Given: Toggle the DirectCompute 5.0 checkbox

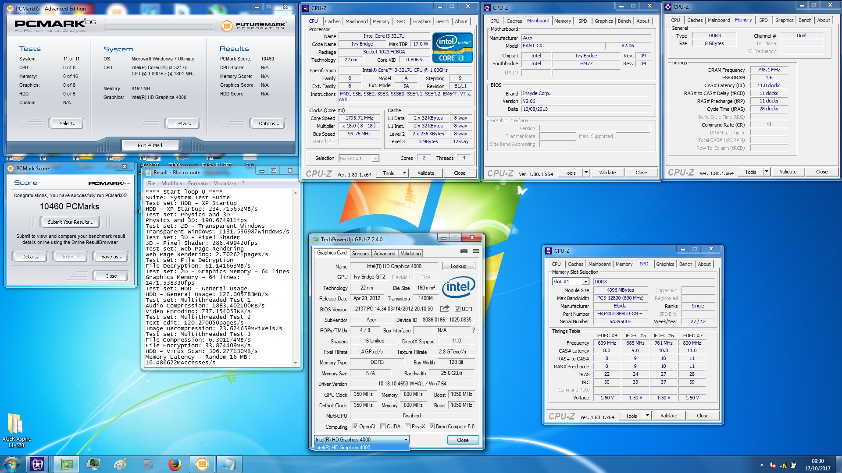Looking at the screenshot, I should point(432,427).
